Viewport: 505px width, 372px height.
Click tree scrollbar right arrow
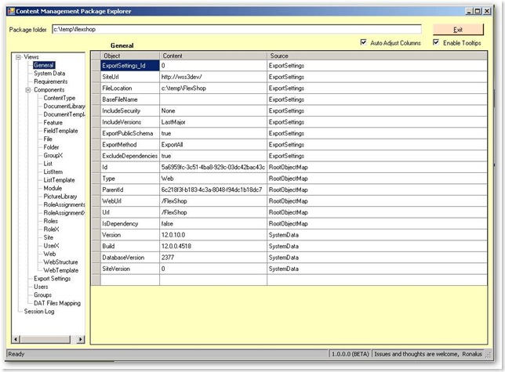click(81, 339)
